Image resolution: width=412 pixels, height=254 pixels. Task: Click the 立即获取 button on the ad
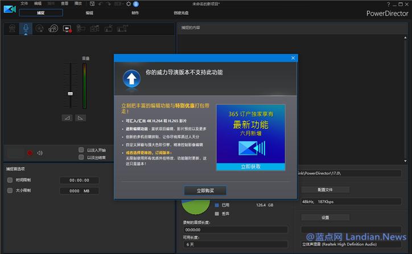(250, 167)
